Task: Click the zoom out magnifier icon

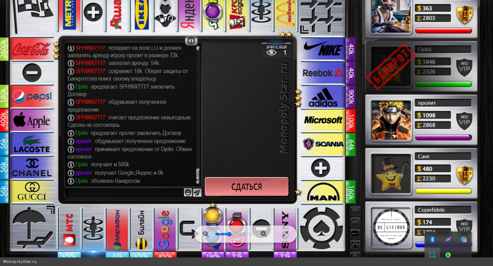Action: pyautogui.click(x=205, y=234)
